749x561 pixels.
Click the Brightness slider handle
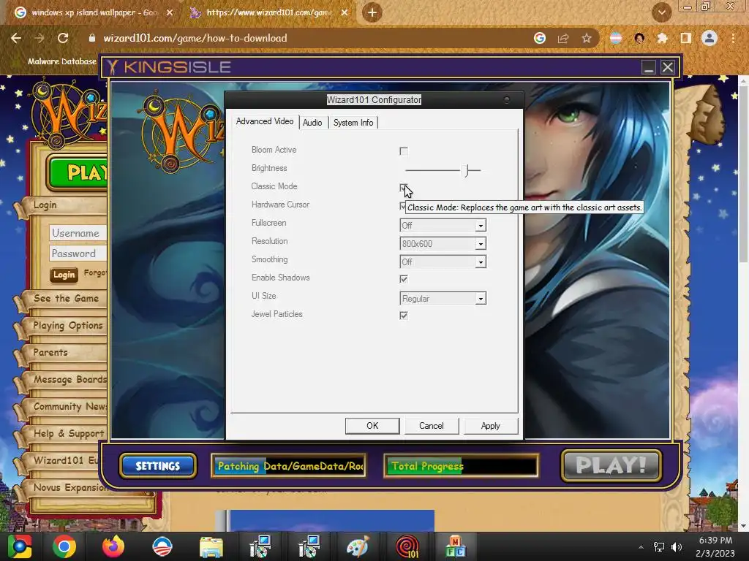coord(467,170)
